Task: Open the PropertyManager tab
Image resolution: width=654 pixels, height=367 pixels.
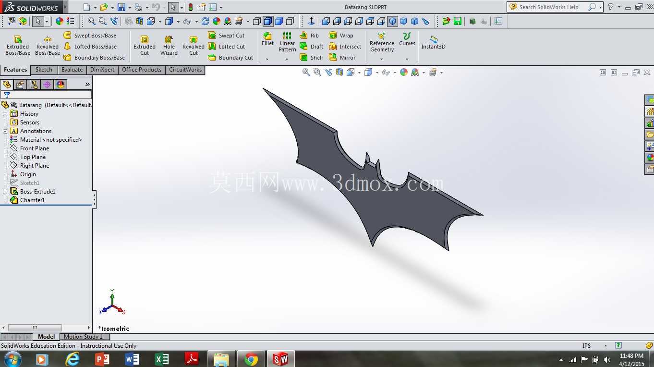Action: tap(20, 85)
